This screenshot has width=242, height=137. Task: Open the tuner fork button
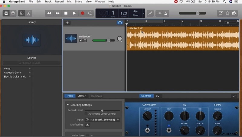[x=150, y=13]
